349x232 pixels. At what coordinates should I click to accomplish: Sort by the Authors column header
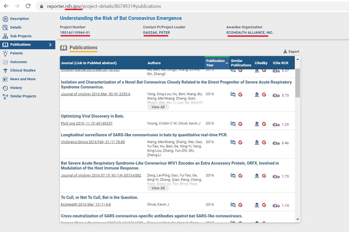(154, 63)
